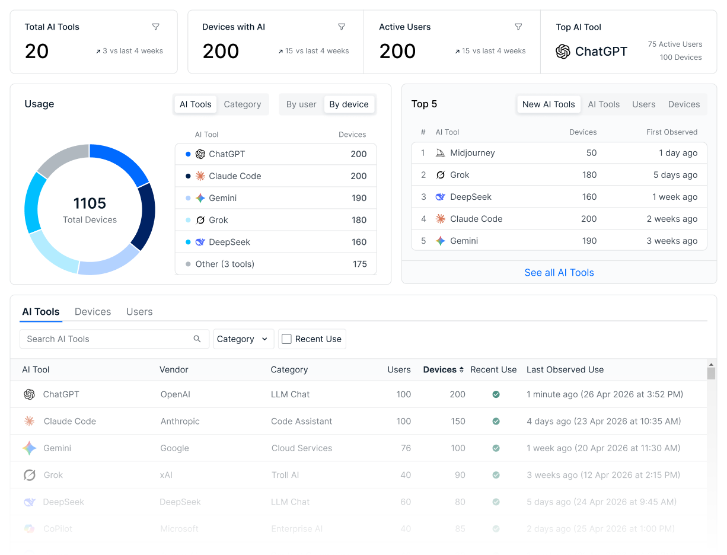Image resolution: width=727 pixels, height=555 pixels.
Task: Click the Midjourney icon in Top 5 list
Action: (x=441, y=153)
